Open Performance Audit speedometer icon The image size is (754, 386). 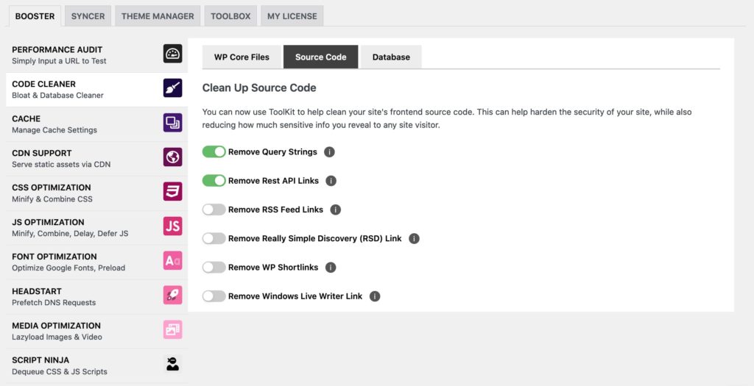click(172, 54)
